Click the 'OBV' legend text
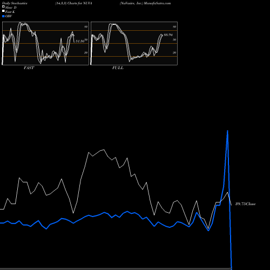This screenshot has width=270, height=270. coord(9,16)
